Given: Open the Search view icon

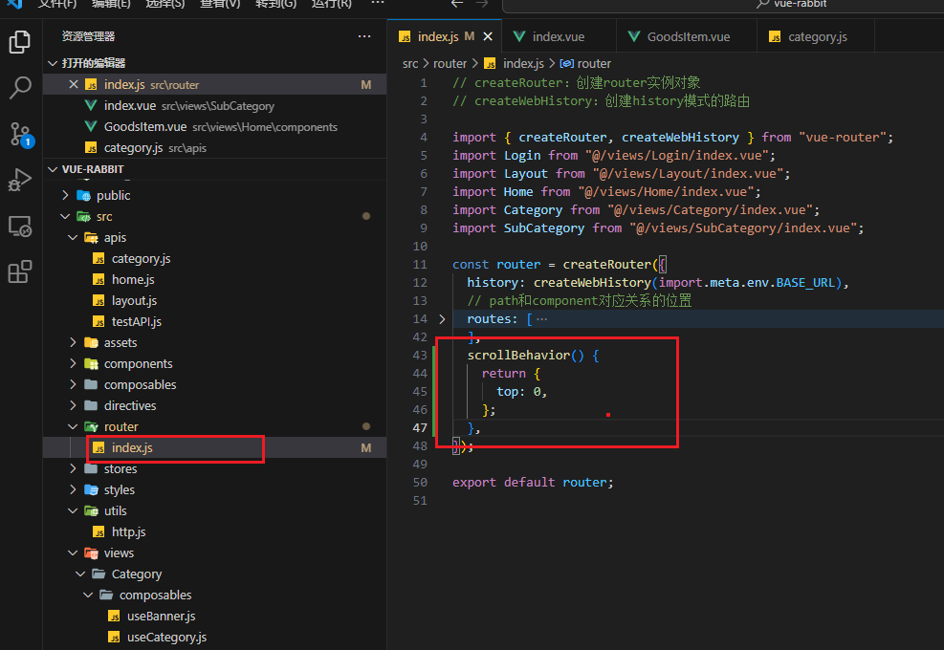Looking at the screenshot, I should [x=19, y=88].
